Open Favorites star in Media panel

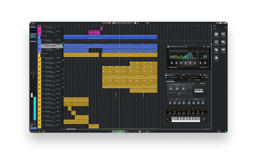216,58
